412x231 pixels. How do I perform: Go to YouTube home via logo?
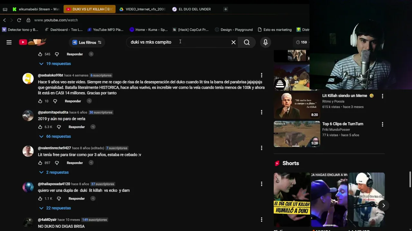pyautogui.click(x=33, y=42)
